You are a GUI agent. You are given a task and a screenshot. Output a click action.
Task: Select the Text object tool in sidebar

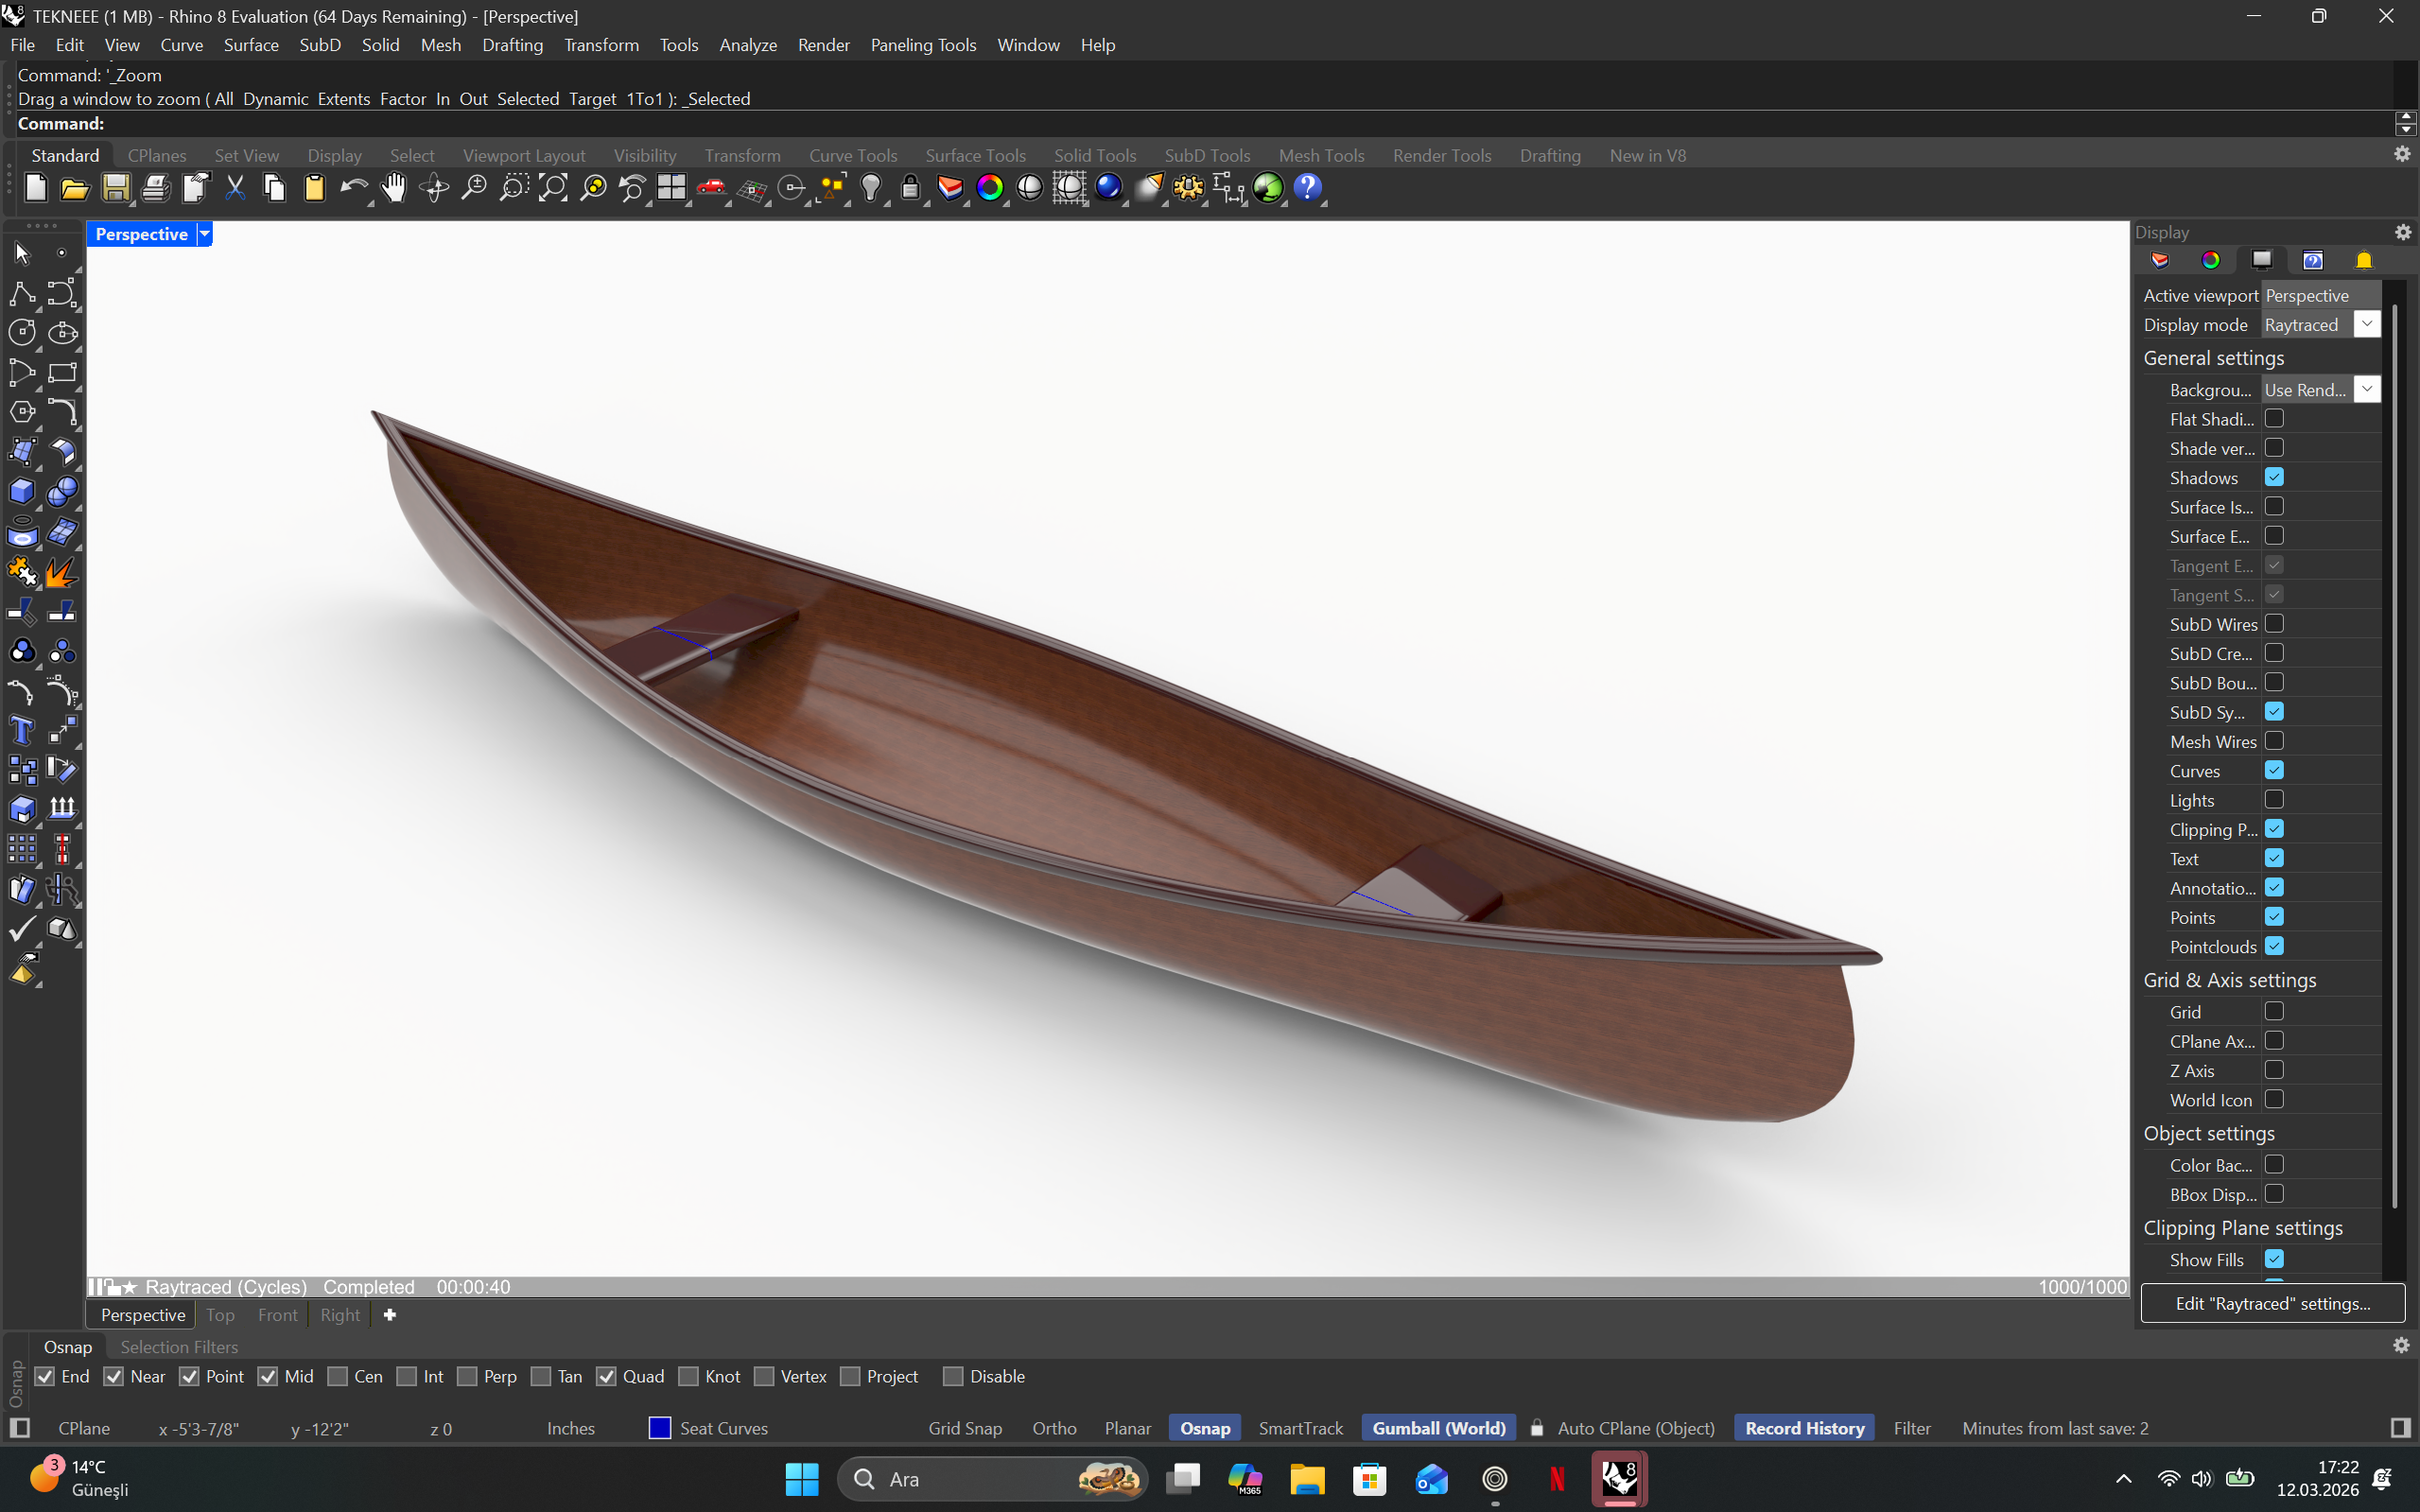point(22,731)
